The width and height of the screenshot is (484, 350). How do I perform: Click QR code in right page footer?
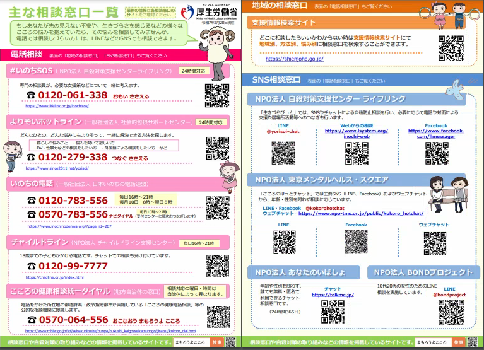[472, 342]
